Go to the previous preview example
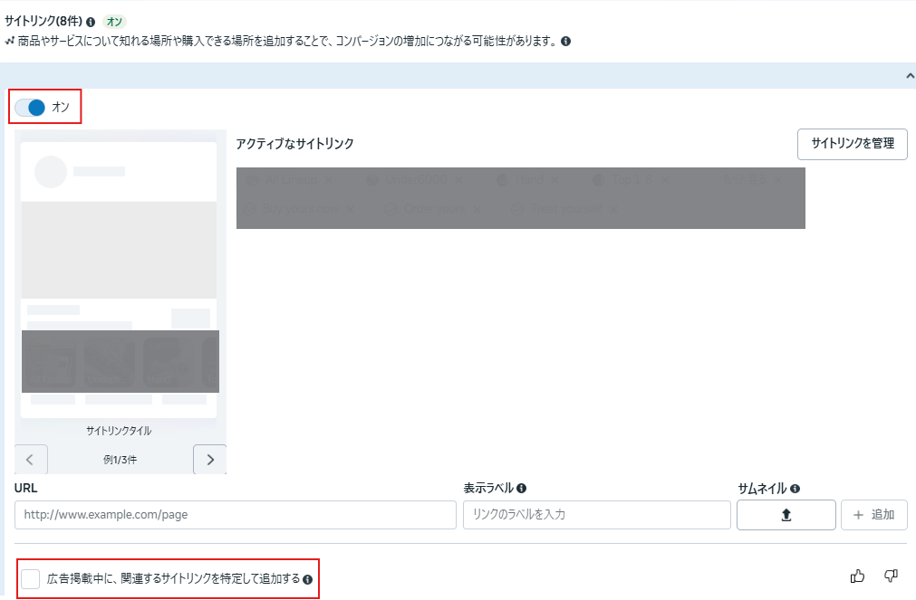The width and height of the screenshot is (916, 600). pyautogui.click(x=30, y=460)
